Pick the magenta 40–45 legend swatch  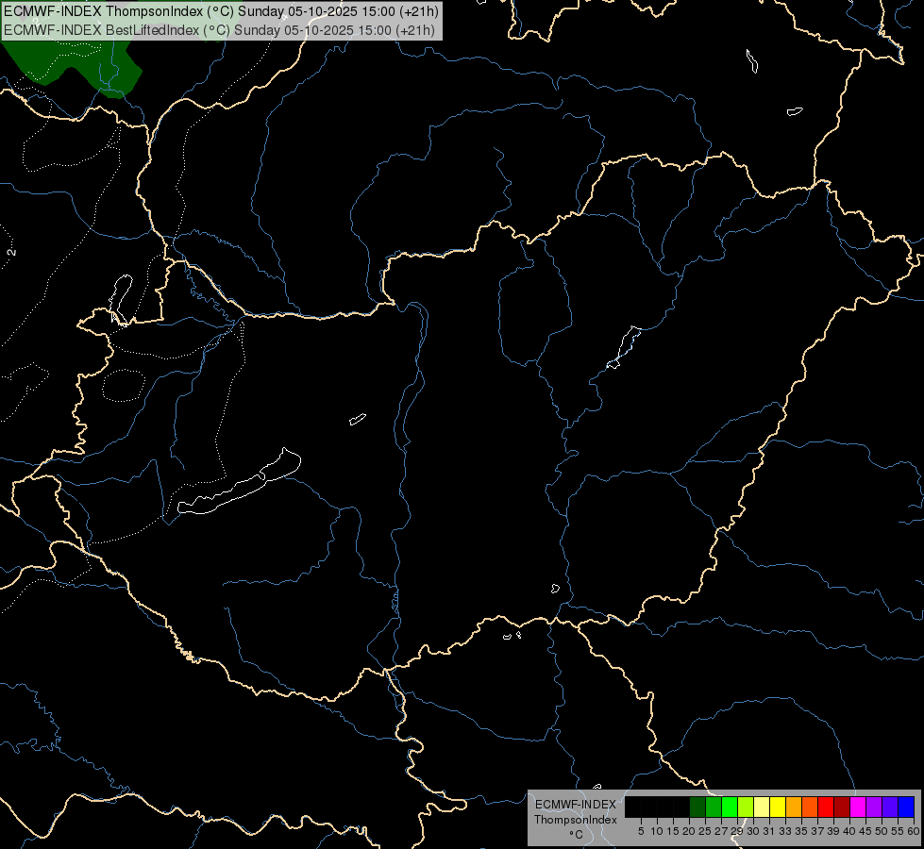coord(858,807)
